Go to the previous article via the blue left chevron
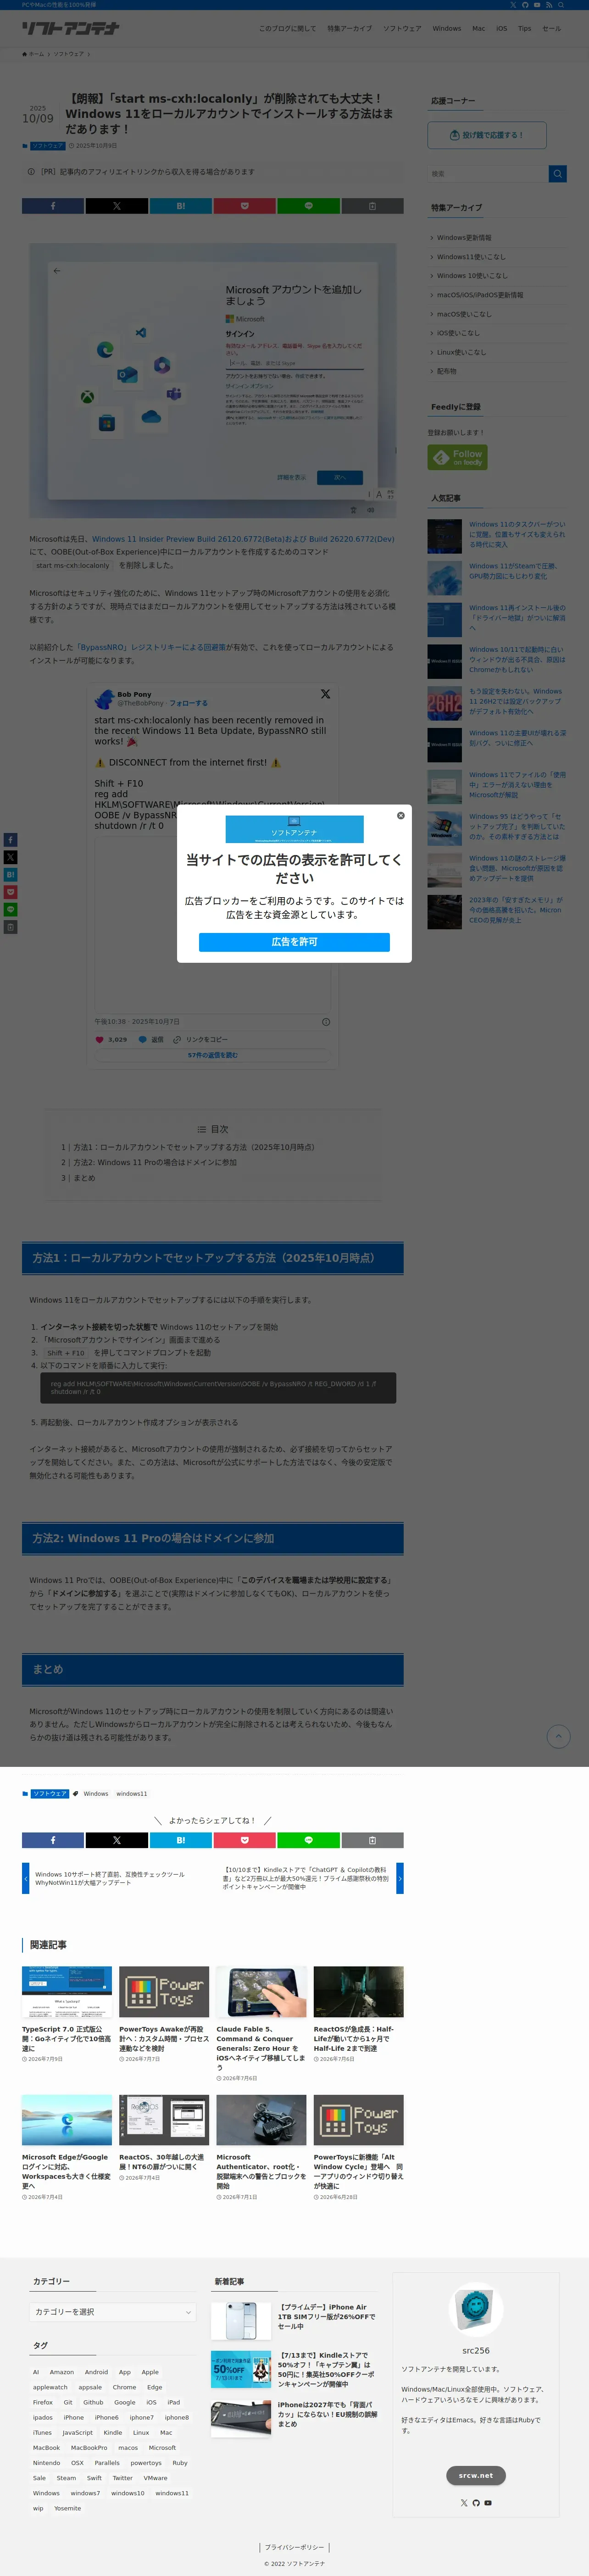589x2576 pixels. click(x=26, y=1878)
